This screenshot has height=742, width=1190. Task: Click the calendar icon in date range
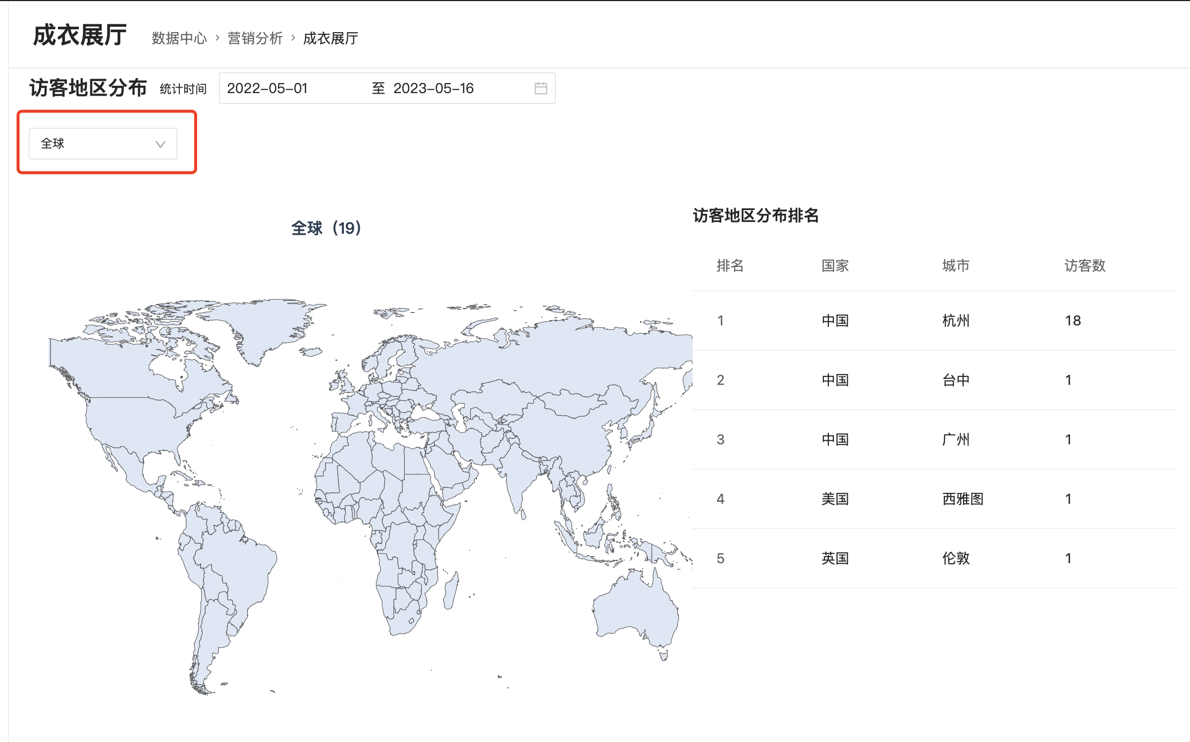click(541, 88)
